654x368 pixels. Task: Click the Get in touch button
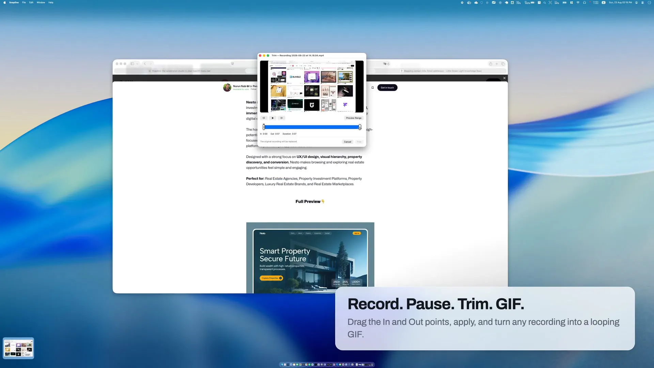[x=387, y=88]
